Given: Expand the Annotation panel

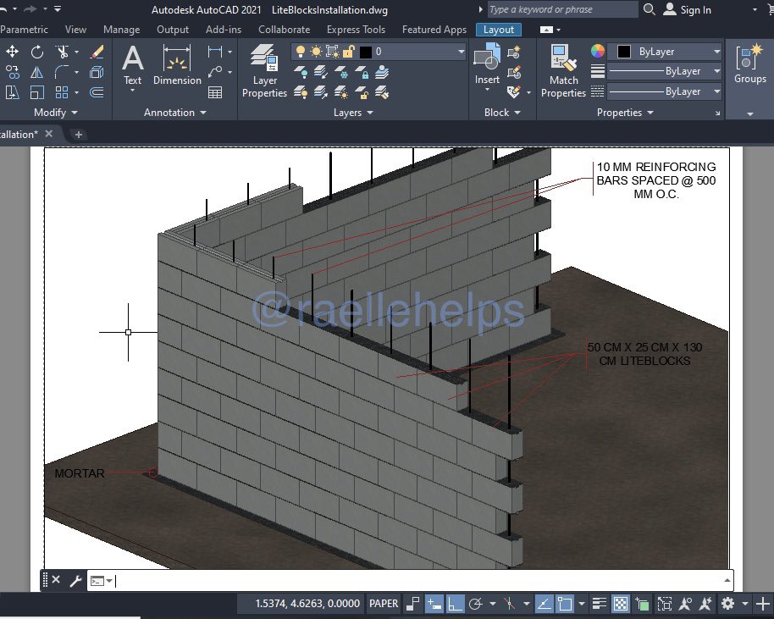Looking at the screenshot, I should pyautogui.click(x=174, y=113).
